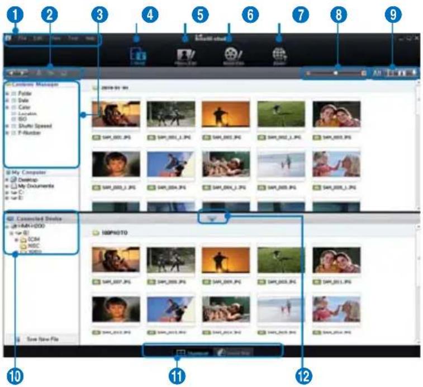Select ISO in Contents Manager

[x=22, y=119]
